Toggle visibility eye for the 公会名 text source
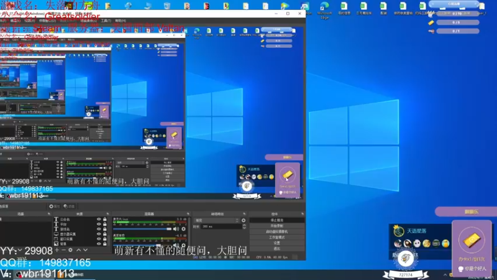Screen dimensions: 497x280 pyautogui.click(x=99, y=220)
